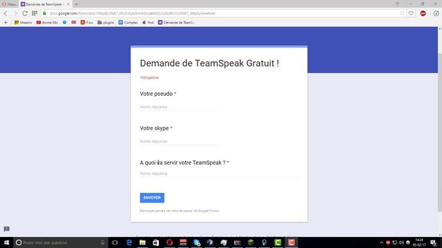Show hidden system tray icons
The width and height of the screenshot is (442, 248).
pyautogui.click(x=381, y=242)
